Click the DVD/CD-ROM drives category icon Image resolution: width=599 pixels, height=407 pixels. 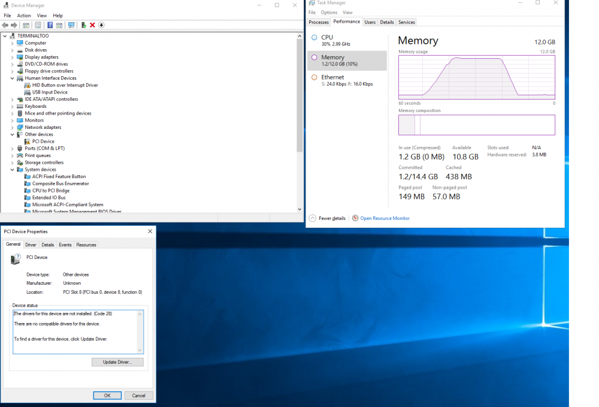[20, 64]
